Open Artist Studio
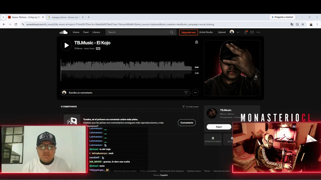 coord(206,32)
